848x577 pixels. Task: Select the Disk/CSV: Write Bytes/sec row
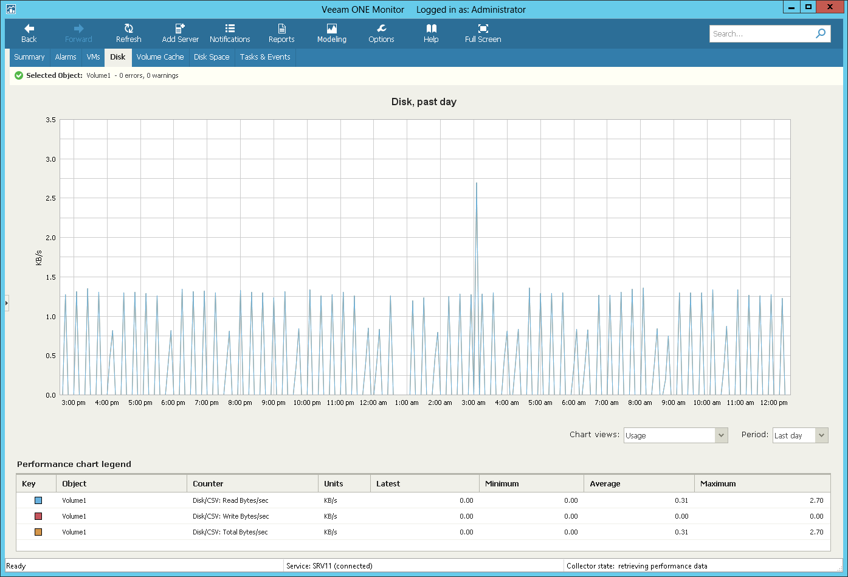[x=424, y=516]
